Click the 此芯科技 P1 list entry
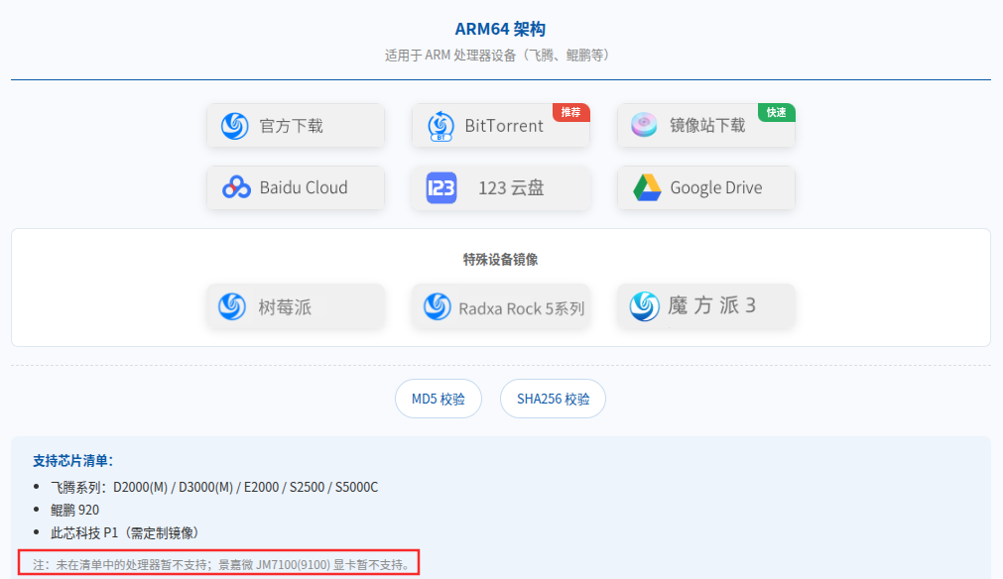Screen dimensions: 1003x579 (127, 533)
